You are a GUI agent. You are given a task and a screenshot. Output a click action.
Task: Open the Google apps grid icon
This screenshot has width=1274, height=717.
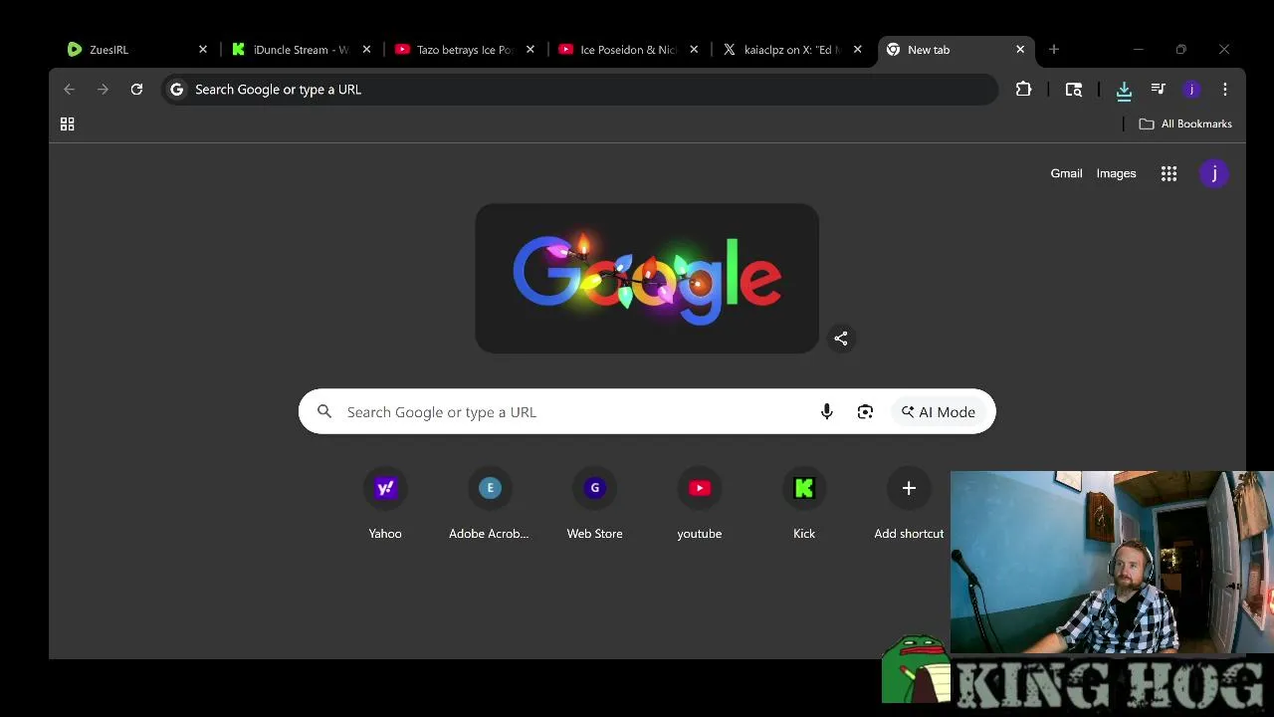[1169, 173]
